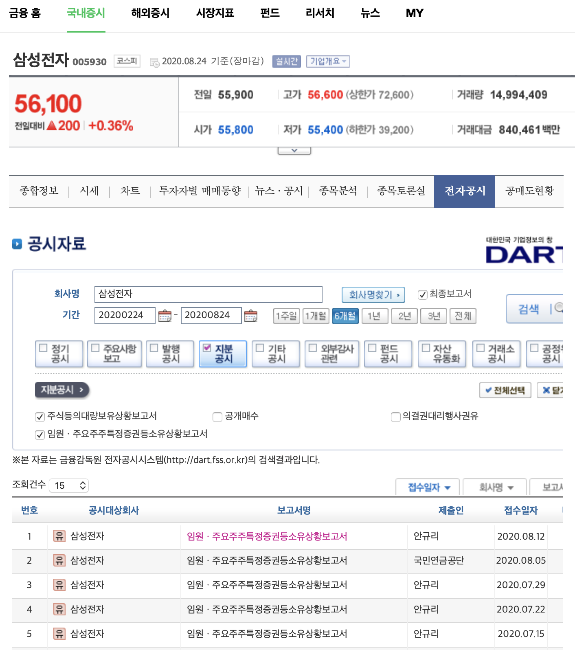The image size is (575, 650).
Task: Click 유 market icon in row 3
Action: point(59,585)
